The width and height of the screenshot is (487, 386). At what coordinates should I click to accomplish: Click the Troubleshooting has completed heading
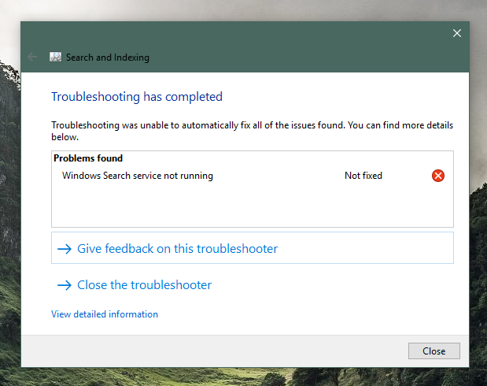pyautogui.click(x=137, y=97)
